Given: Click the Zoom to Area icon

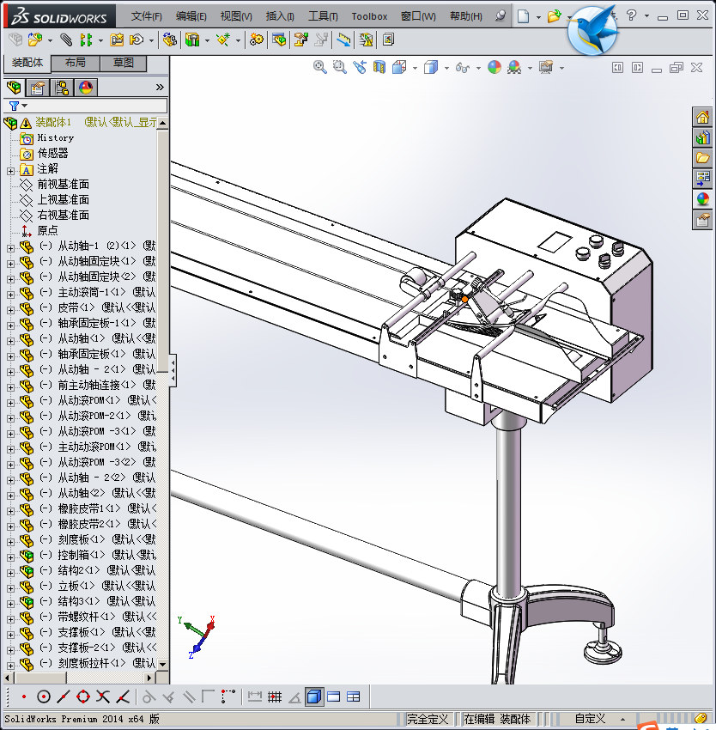Looking at the screenshot, I should [340, 68].
